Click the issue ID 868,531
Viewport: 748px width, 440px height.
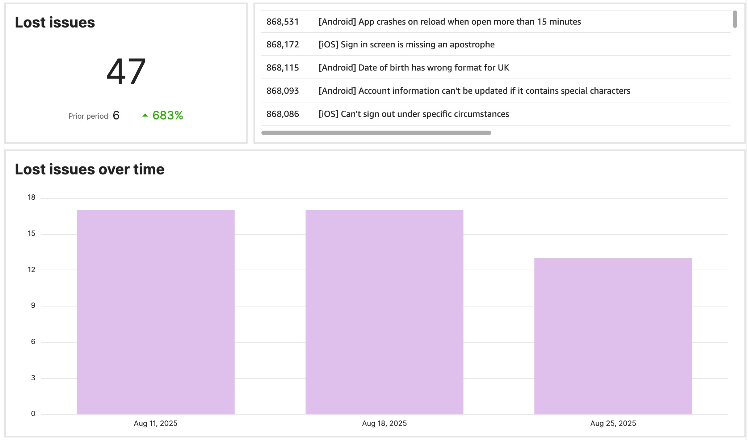pos(283,22)
